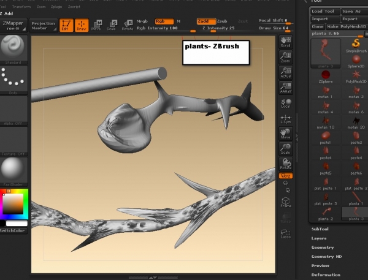Screen dimensions: 368x280
Task: Toggle the Draw mode button
Action: [82, 25]
